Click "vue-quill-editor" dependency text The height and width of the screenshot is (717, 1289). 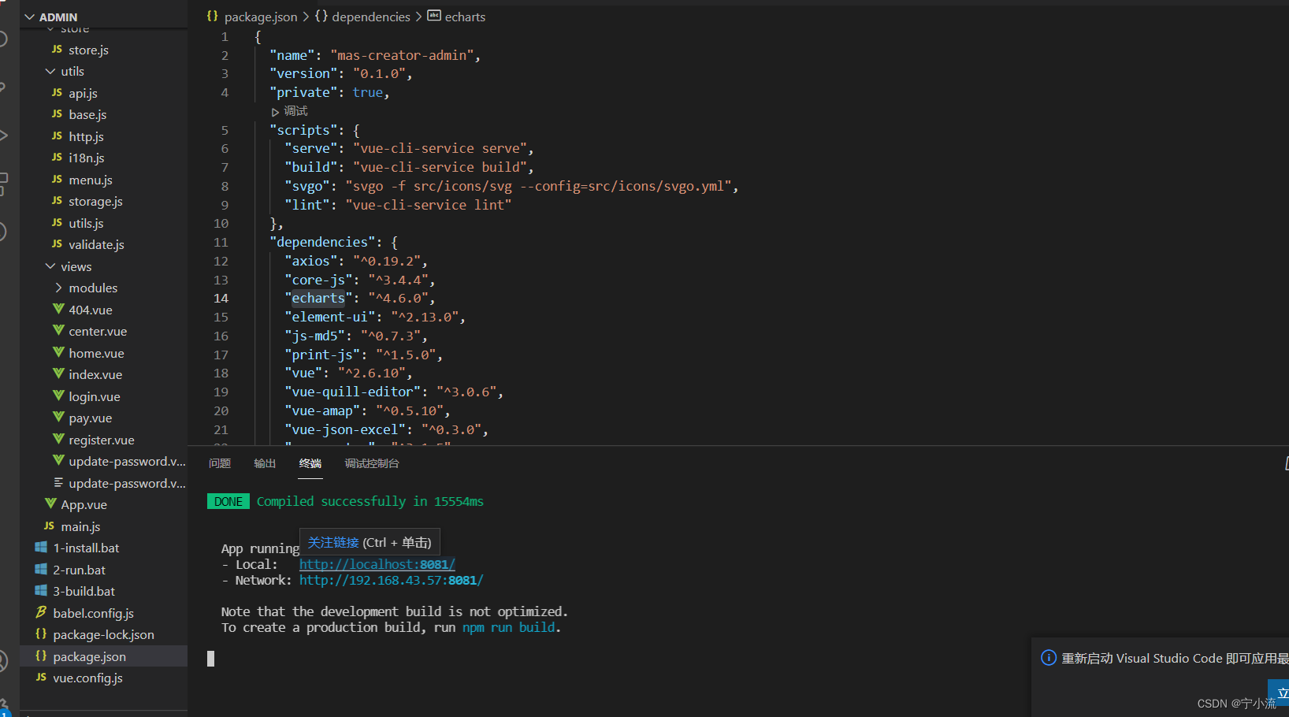coord(352,392)
